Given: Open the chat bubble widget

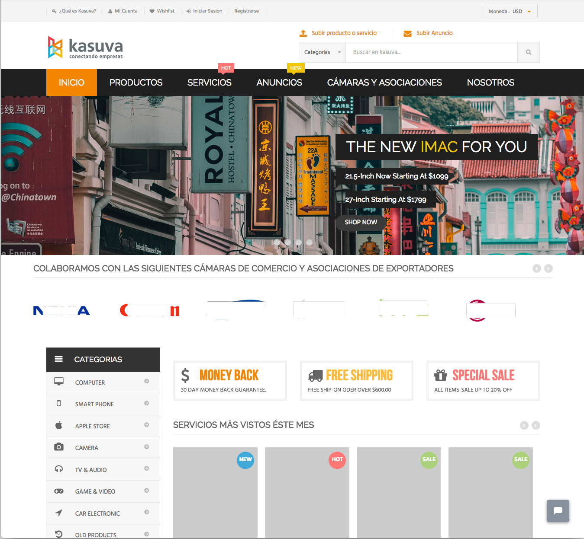Looking at the screenshot, I should click(558, 511).
